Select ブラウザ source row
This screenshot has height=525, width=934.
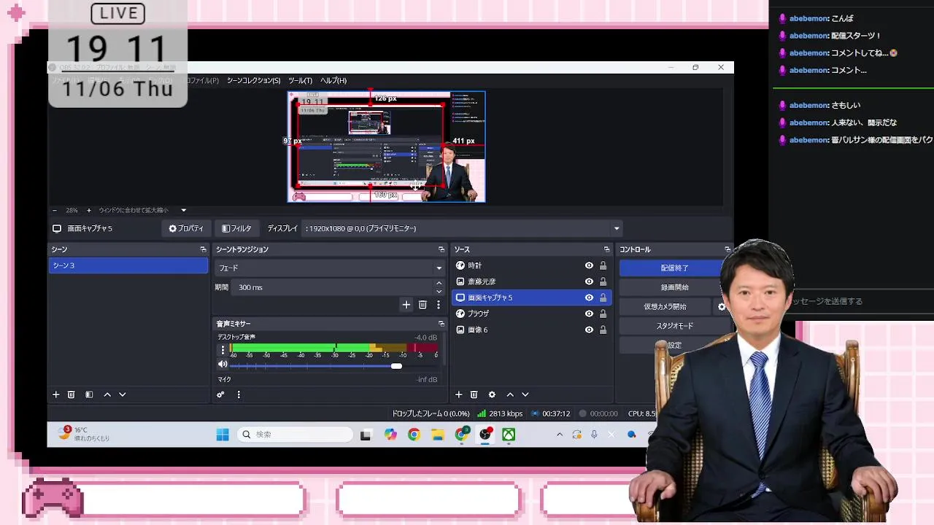531,314
